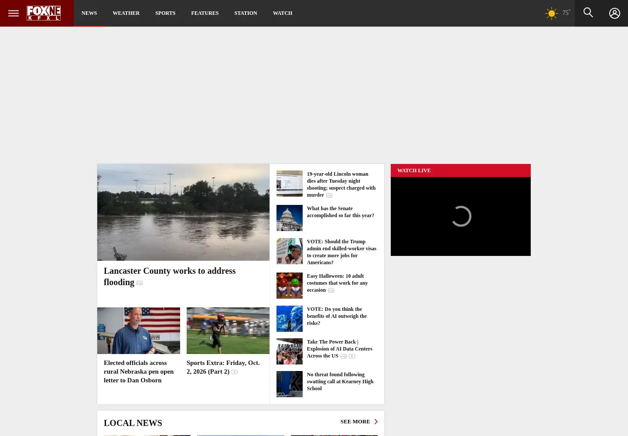628x436 pixels.
Task: Click the 75° temperature reading
Action: (x=566, y=13)
